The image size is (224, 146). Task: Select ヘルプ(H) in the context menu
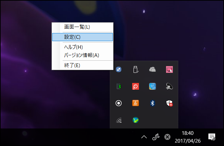tap(82, 47)
